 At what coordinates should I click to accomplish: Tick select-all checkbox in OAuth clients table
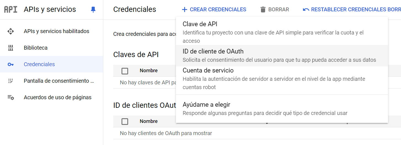(125, 122)
